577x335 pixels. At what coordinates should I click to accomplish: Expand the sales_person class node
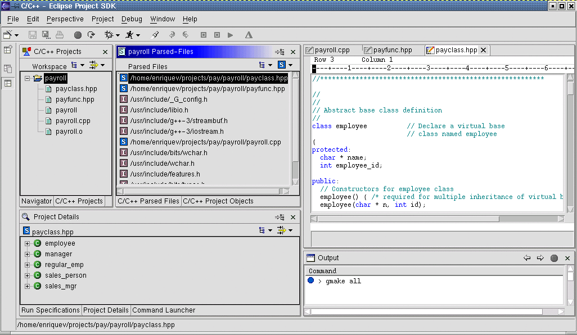tap(27, 275)
